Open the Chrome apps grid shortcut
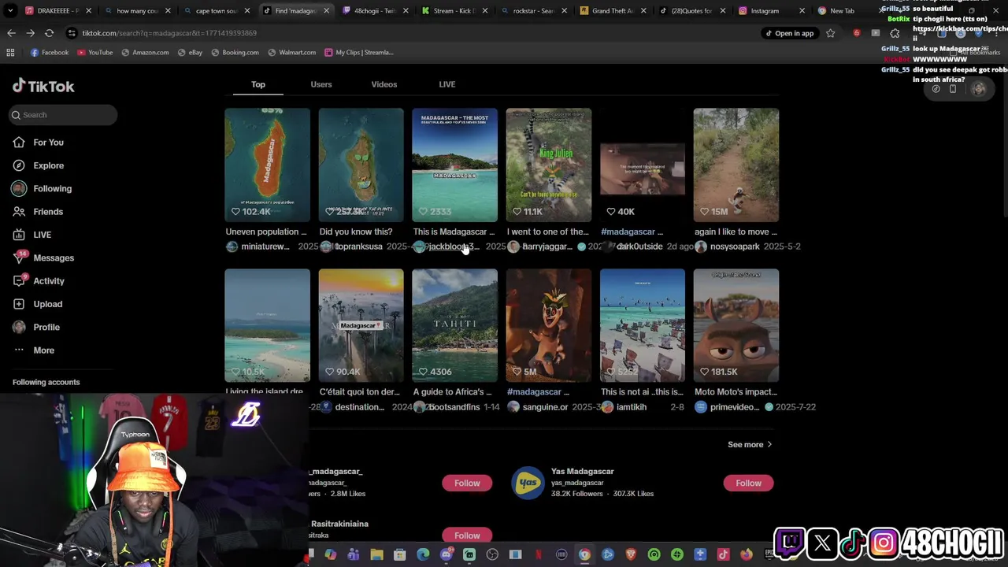The width and height of the screenshot is (1008, 567). (x=10, y=53)
